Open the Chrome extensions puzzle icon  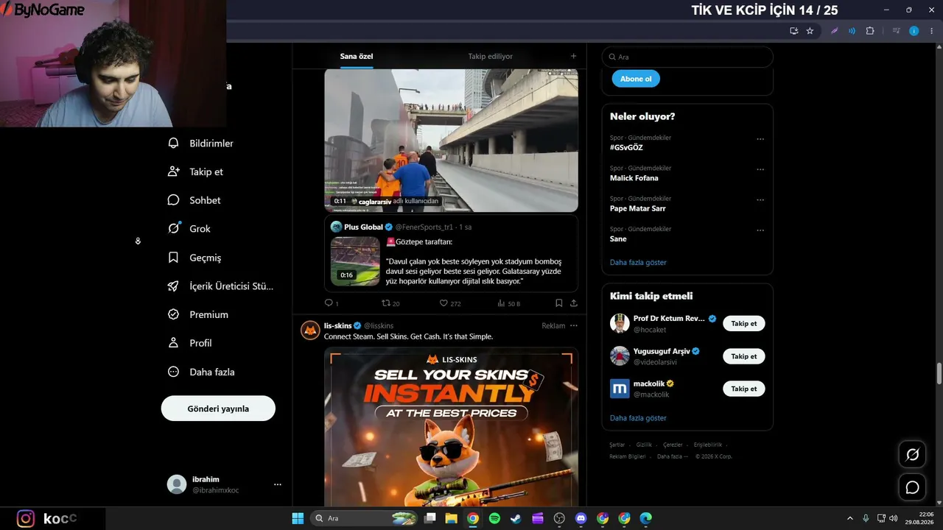pos(870,31)
